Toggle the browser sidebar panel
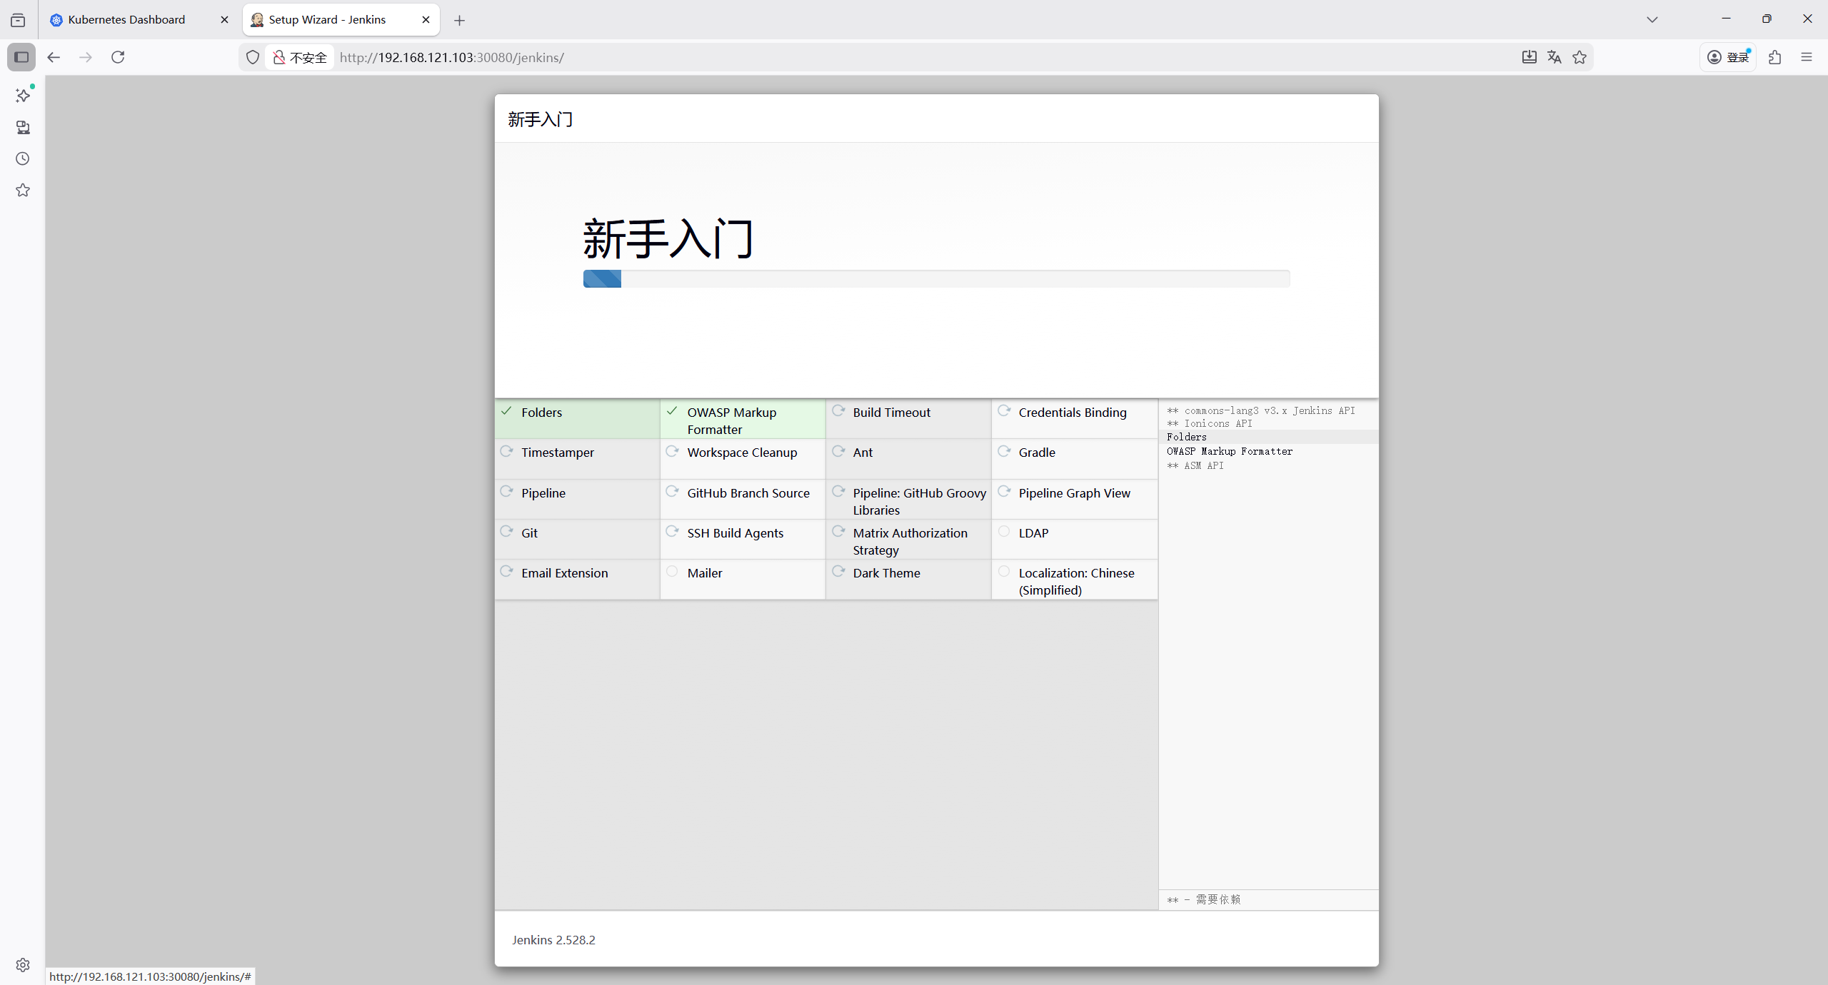This screenshot has height=985, width=1828. [x=21, y=57]
